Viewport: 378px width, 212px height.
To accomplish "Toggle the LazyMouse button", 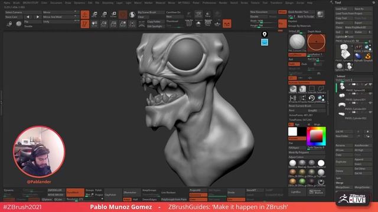I will pos(297,55).
